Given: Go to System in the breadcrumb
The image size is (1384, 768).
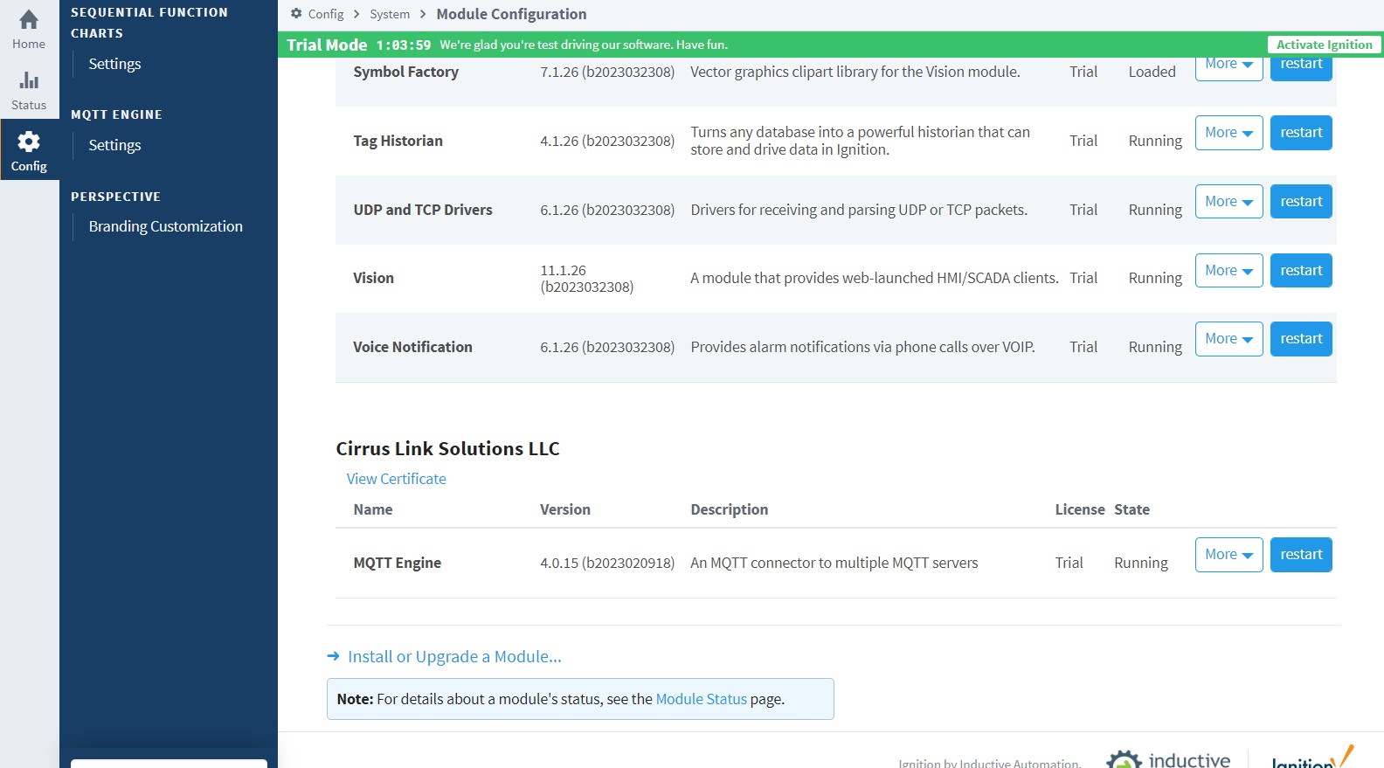Looking at the screenshot, I should click(x=390, y=14).
